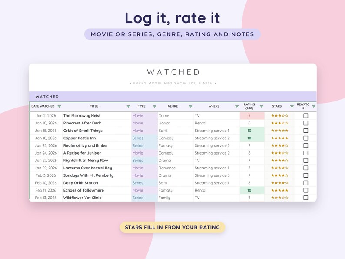Check rewatch box for Sundays With Mr. Pemberly
345x259 pixels.
(305, 175)
